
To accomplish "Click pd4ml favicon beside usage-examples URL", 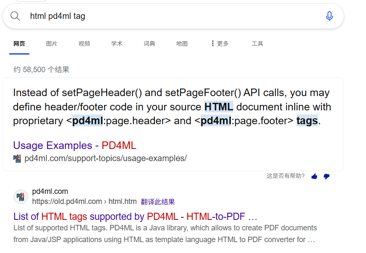I will 17,159.
